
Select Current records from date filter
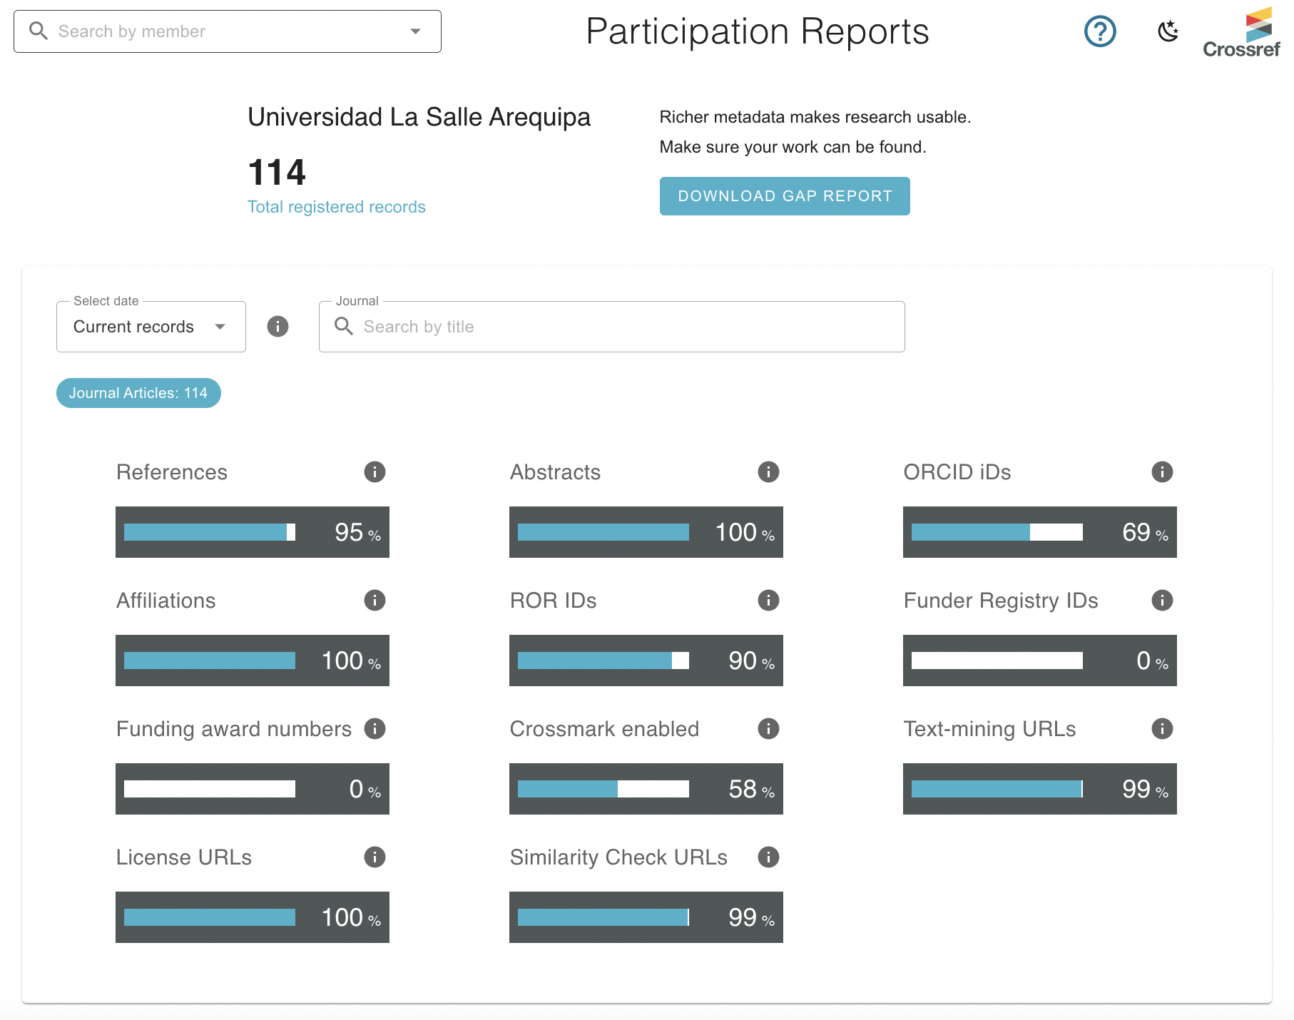pyautogui.click(x=133, y=326)
